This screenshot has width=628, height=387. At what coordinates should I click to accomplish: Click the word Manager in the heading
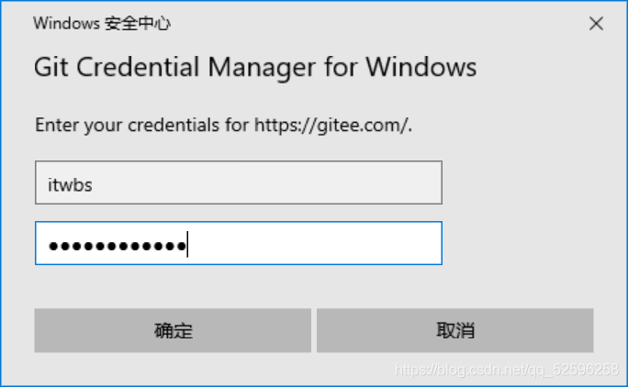[x=262, y=68]
